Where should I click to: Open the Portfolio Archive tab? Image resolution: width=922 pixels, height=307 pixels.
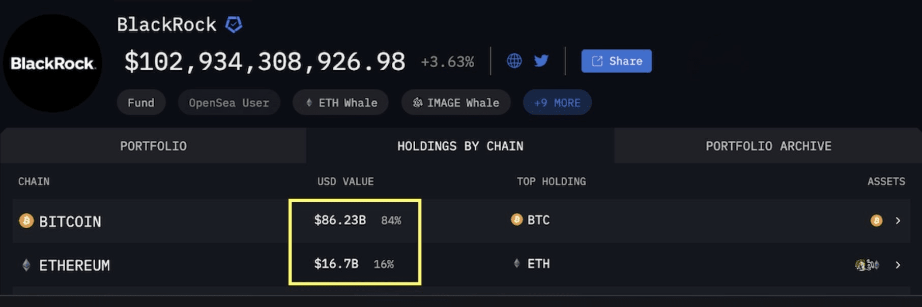pos(768,146)
